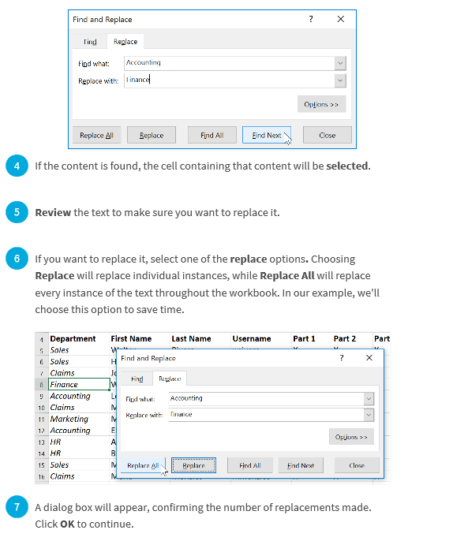Click Find All in the dialog over the spreadsheet
Viewport: 453px width, 541px height.
(x=250, y=465)
